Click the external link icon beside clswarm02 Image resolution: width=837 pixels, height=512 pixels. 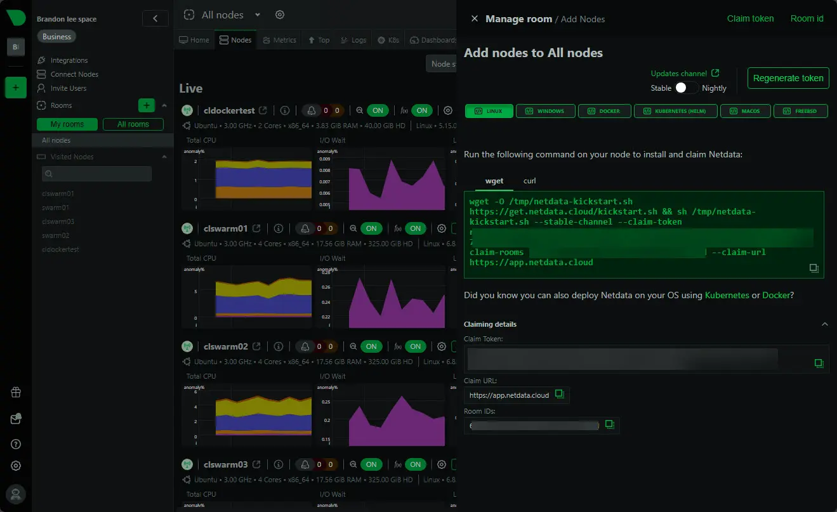point(256,346)
